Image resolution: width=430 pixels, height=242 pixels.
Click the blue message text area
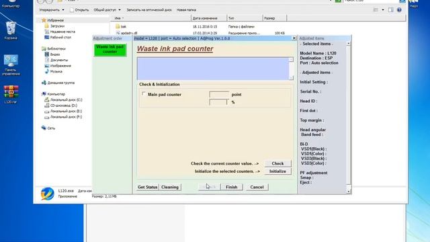pos(213,69)
